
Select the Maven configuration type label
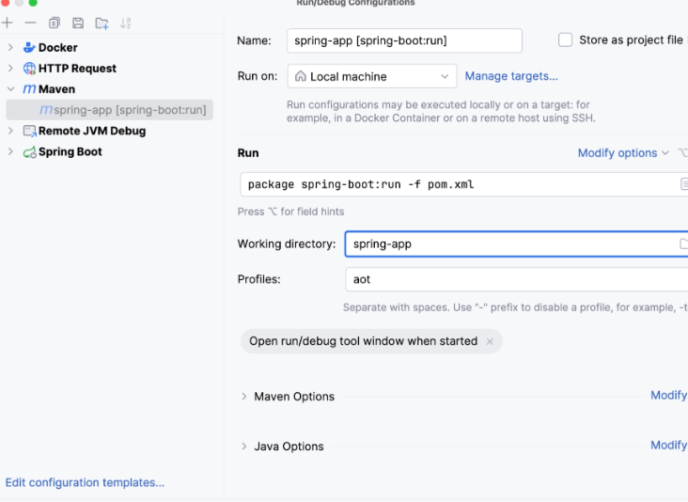[x=56, y=89]
